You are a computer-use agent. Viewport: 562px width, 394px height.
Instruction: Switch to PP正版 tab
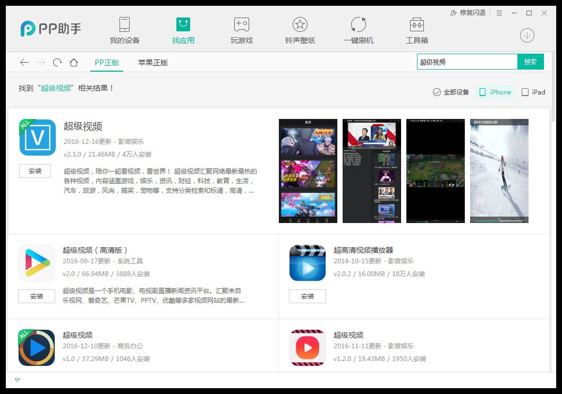107,63
